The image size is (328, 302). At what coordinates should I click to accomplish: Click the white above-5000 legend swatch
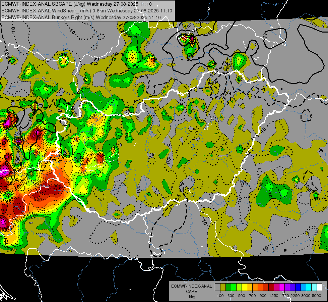pyautogui.click(x=320, y=287)
